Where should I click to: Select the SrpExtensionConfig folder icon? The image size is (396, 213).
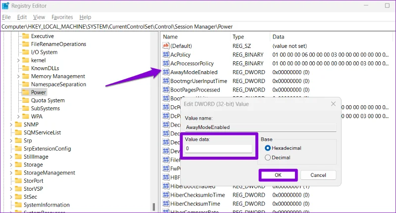(x=18, y=148)
